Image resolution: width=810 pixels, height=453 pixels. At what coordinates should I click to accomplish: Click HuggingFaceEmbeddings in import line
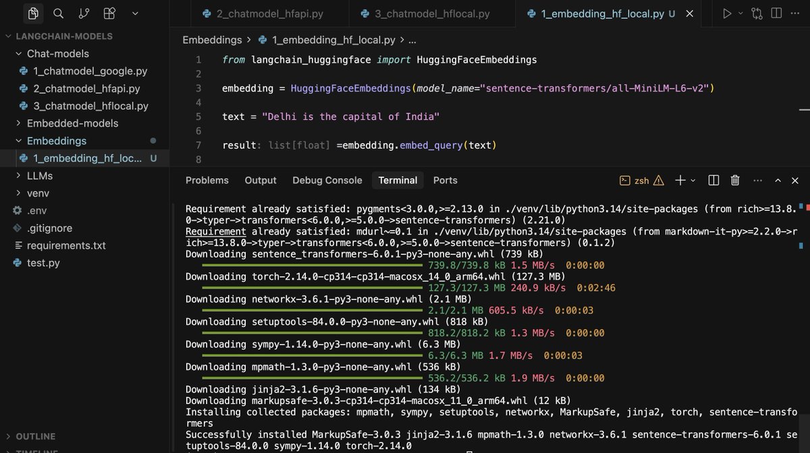click(x=477, y=59)
